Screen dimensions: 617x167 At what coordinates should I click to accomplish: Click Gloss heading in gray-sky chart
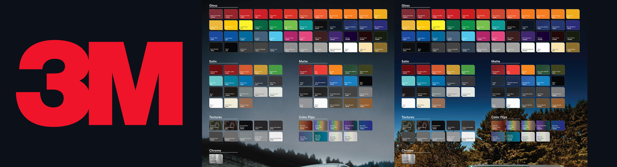213,6
